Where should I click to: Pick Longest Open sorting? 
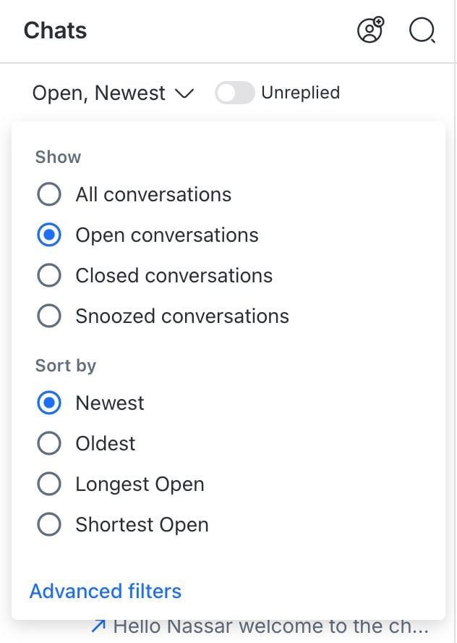(49, 484)
